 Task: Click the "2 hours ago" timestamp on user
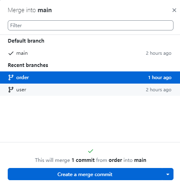(x=158, y=90)
